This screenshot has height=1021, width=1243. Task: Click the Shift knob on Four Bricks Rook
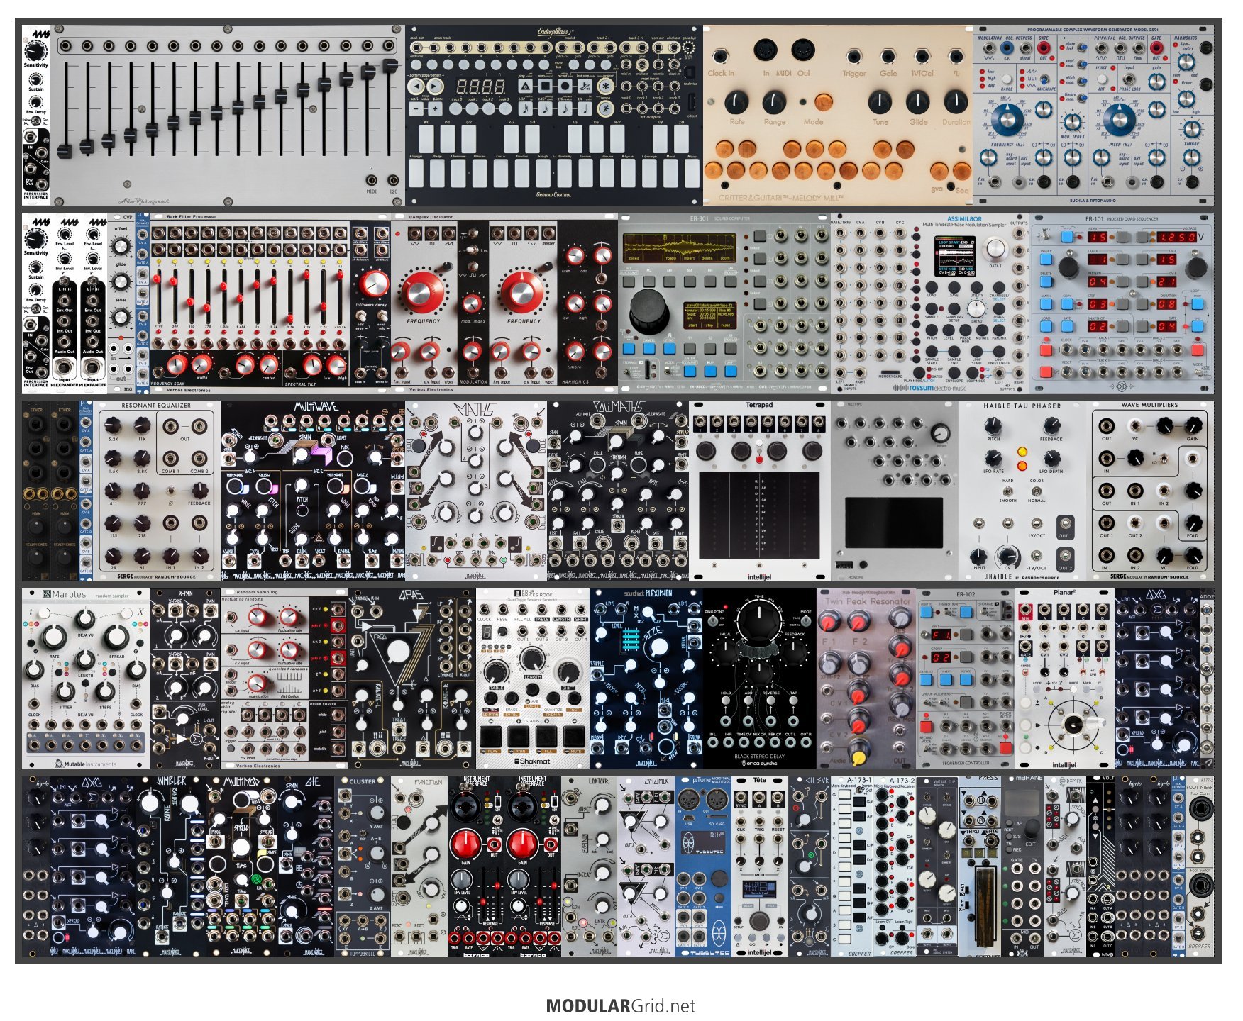[x=568, y=671]
